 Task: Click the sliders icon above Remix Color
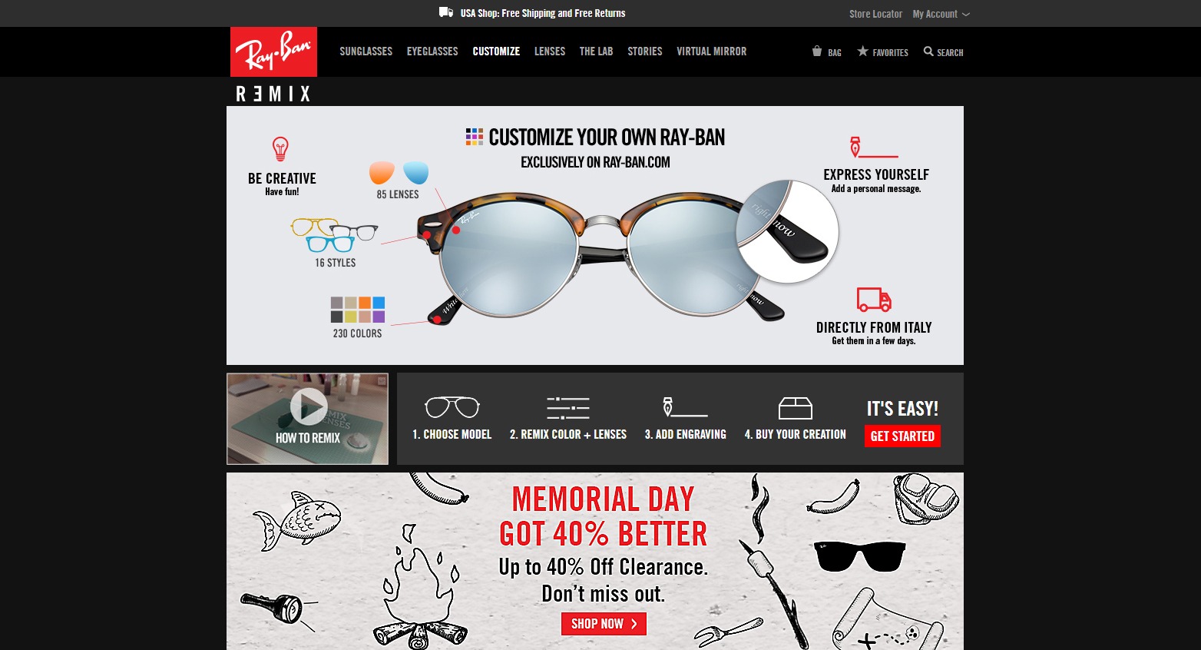[568, 408]
